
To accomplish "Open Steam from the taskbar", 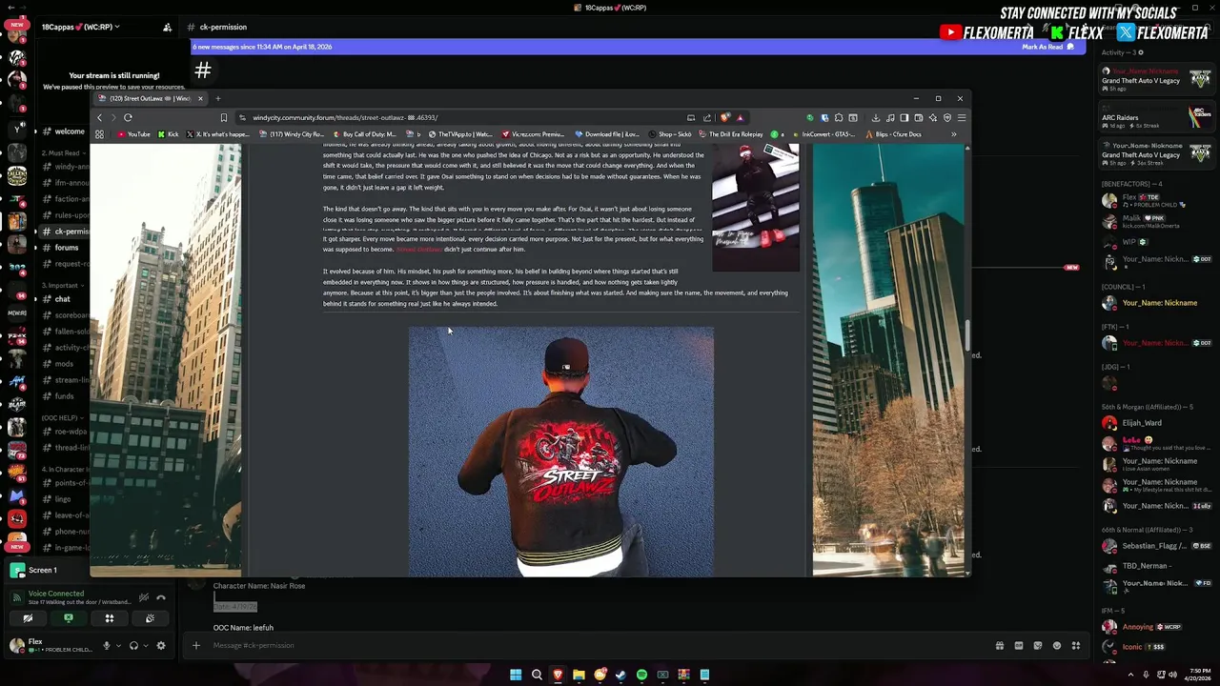I will (x=620, y=675).
